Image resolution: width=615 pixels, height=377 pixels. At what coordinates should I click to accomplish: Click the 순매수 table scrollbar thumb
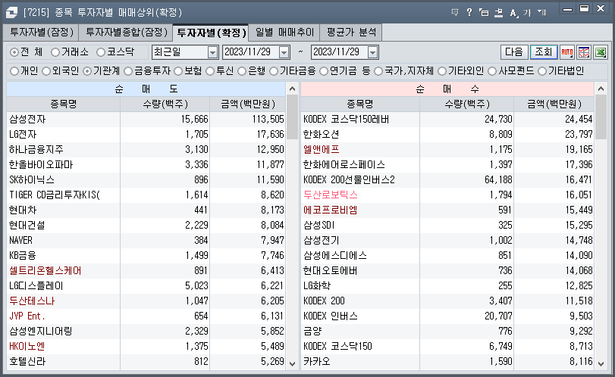pyautogui.click(x=601, y=117)
